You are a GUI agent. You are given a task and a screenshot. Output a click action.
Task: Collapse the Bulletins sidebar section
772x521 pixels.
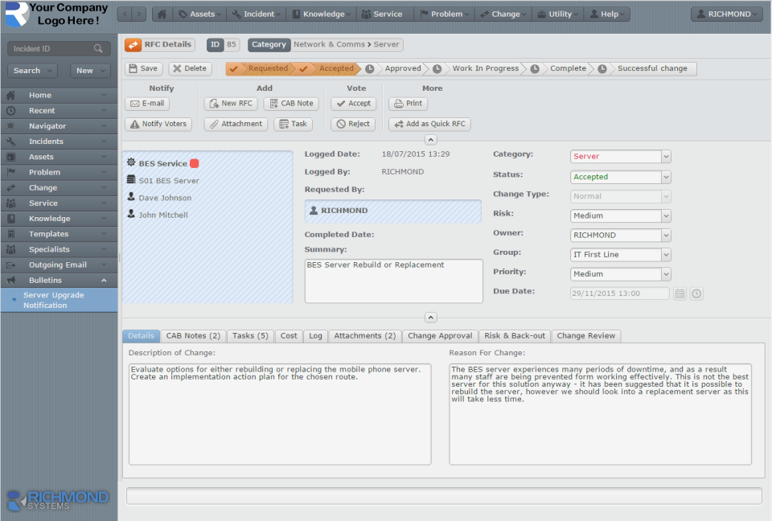[106, 280]
